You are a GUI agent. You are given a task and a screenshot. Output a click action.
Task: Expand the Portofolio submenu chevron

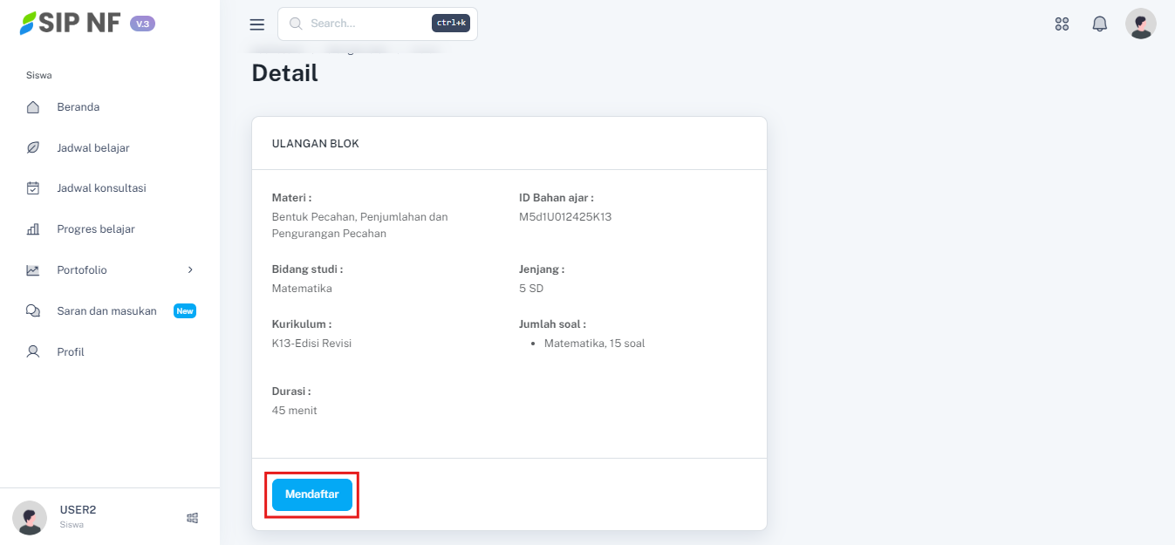click(x=190, y=270)
